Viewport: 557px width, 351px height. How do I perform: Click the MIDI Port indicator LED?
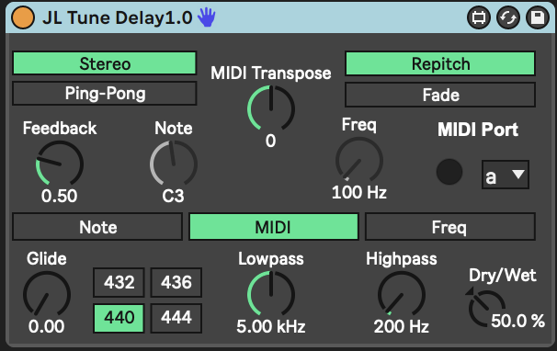point(449,172)
